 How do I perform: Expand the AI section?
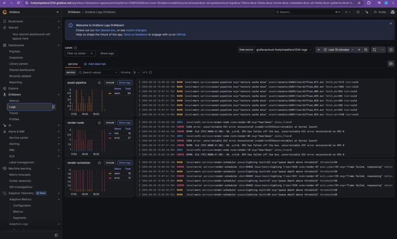click(59, 126)
